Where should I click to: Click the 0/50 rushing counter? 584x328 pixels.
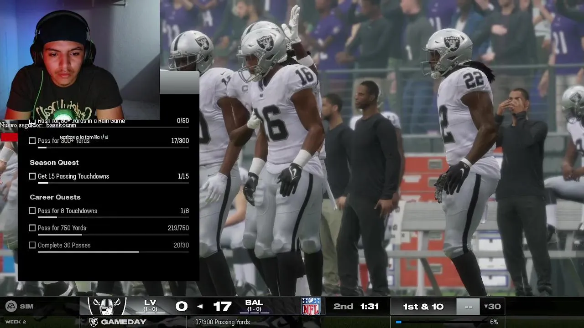pos(183,121)
